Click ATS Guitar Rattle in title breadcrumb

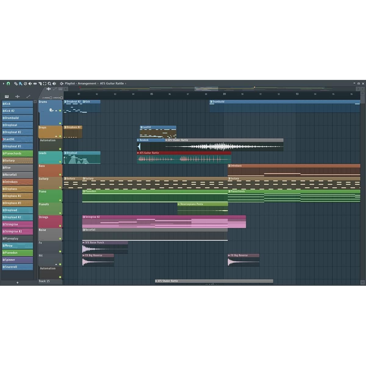pyautogui.click(x=112, y=84)
